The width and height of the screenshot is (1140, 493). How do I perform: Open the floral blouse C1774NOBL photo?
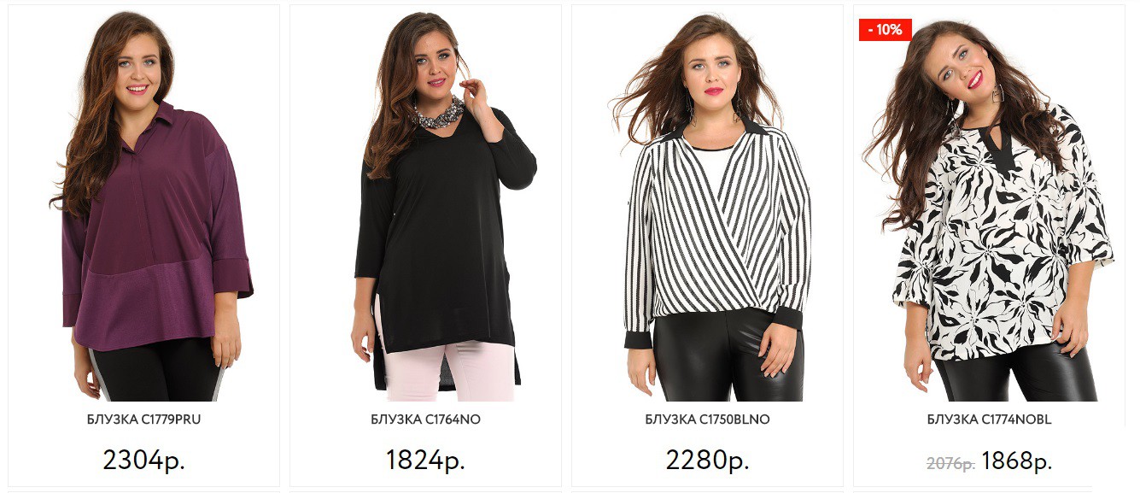coord(989,206)
